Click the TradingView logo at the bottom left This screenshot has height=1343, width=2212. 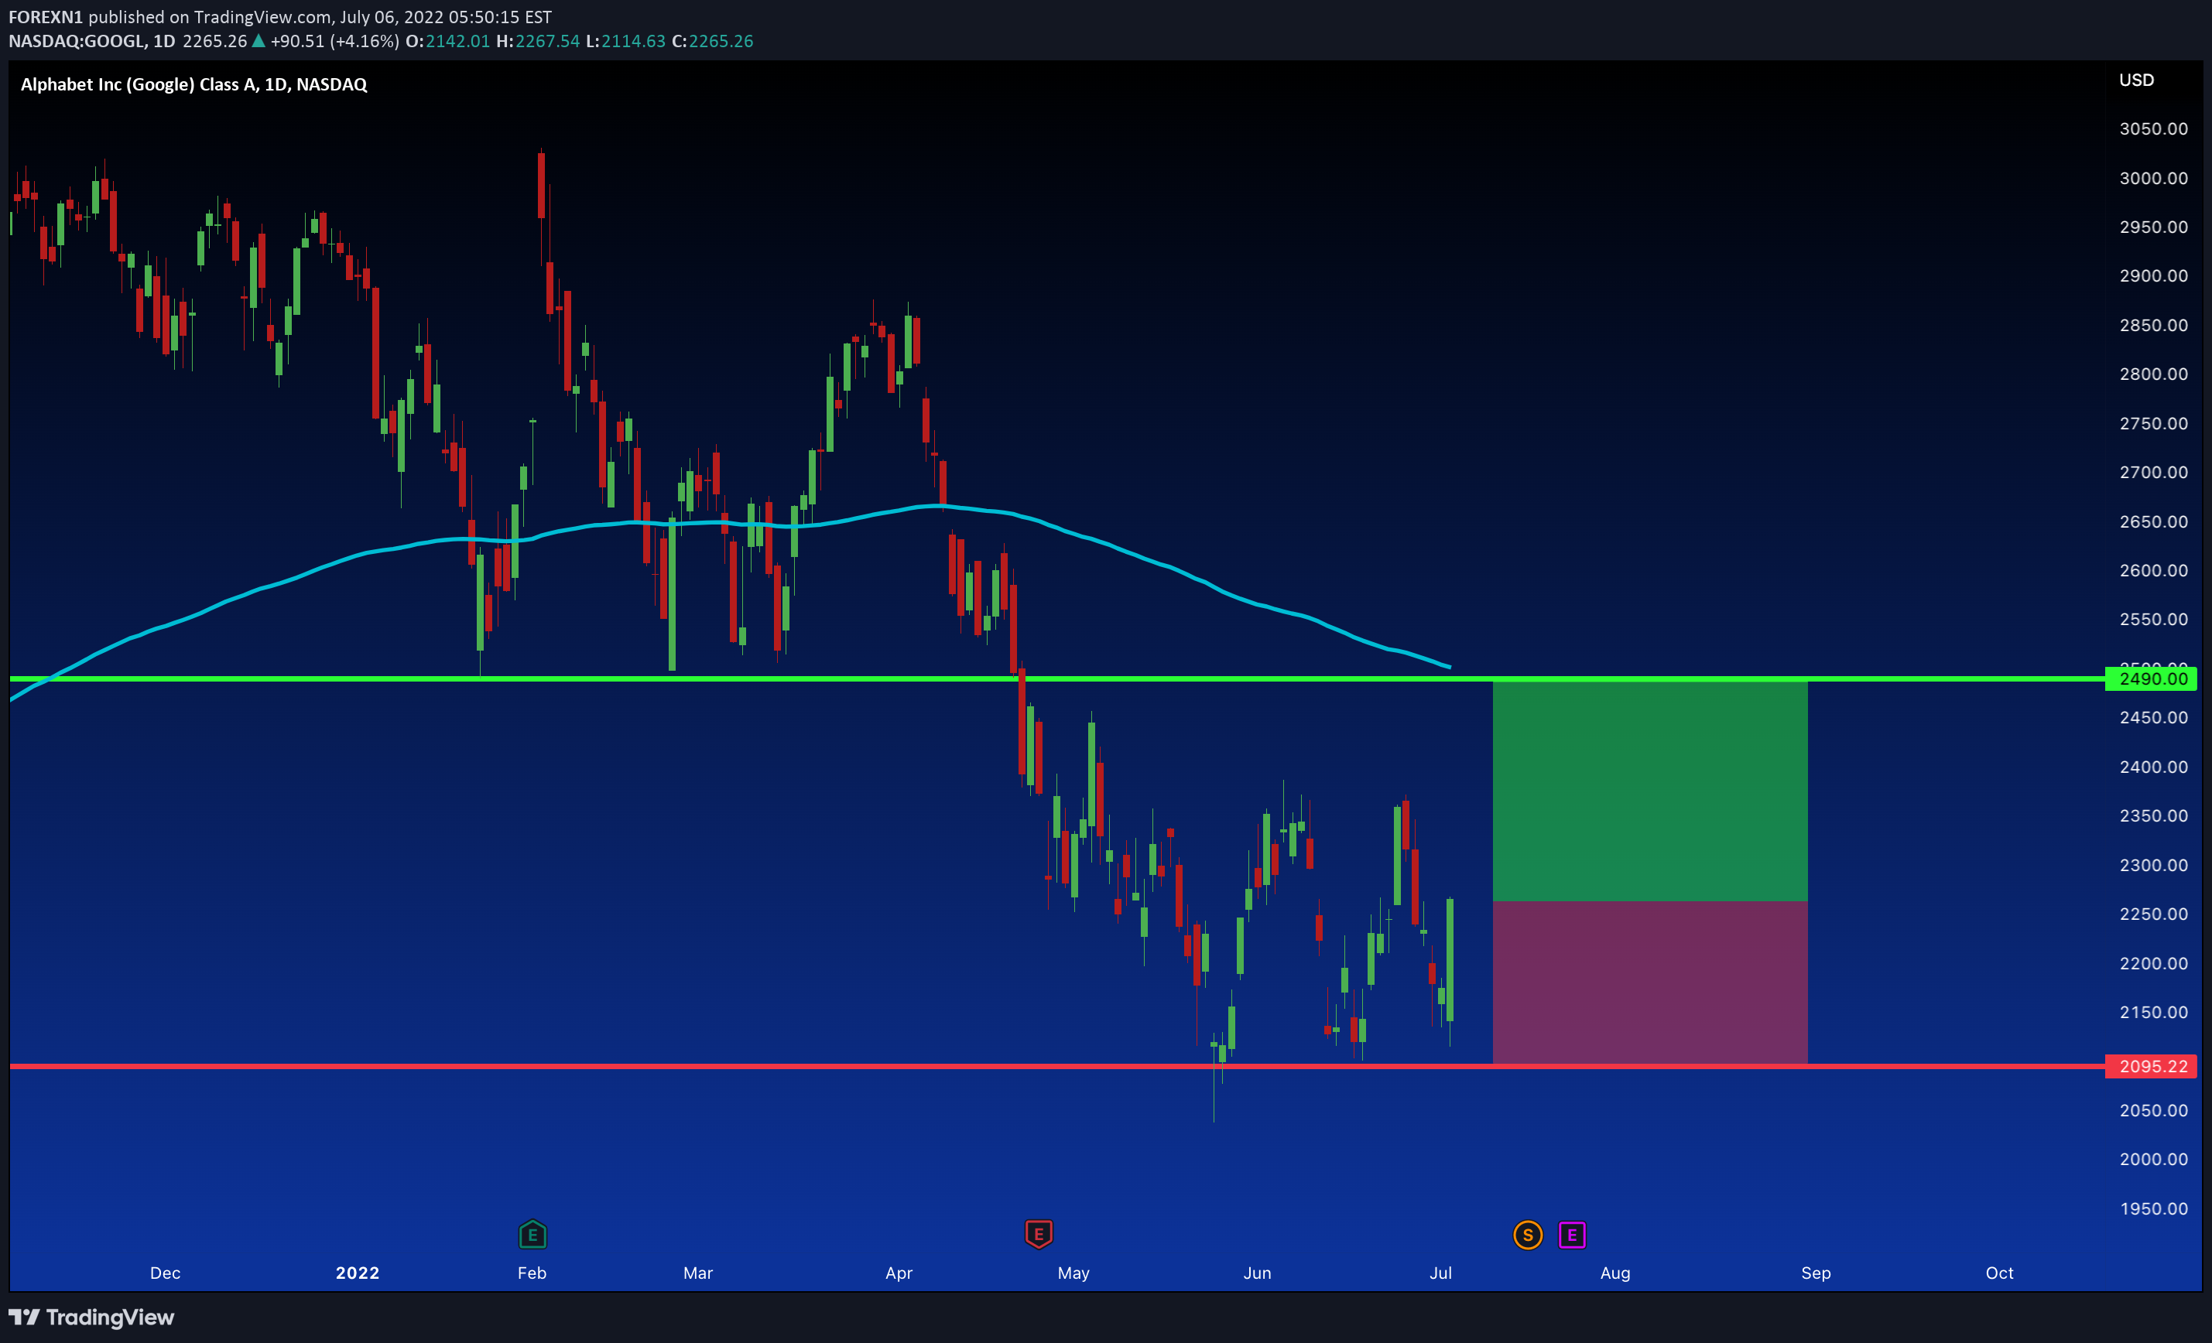[91, 1317]
